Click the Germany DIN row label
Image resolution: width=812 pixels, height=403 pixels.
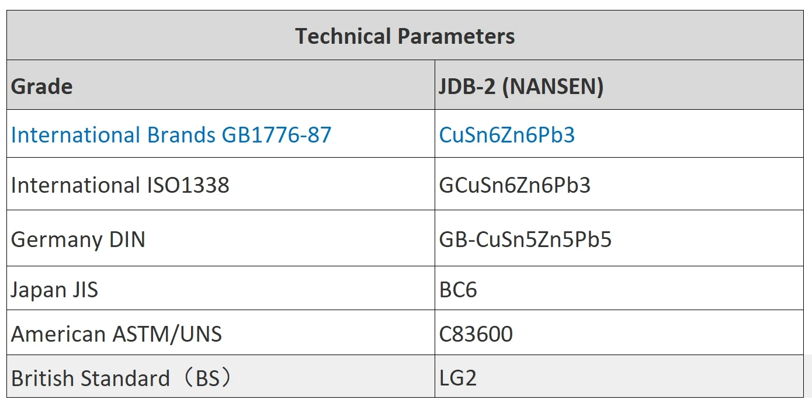coord(78,239)
